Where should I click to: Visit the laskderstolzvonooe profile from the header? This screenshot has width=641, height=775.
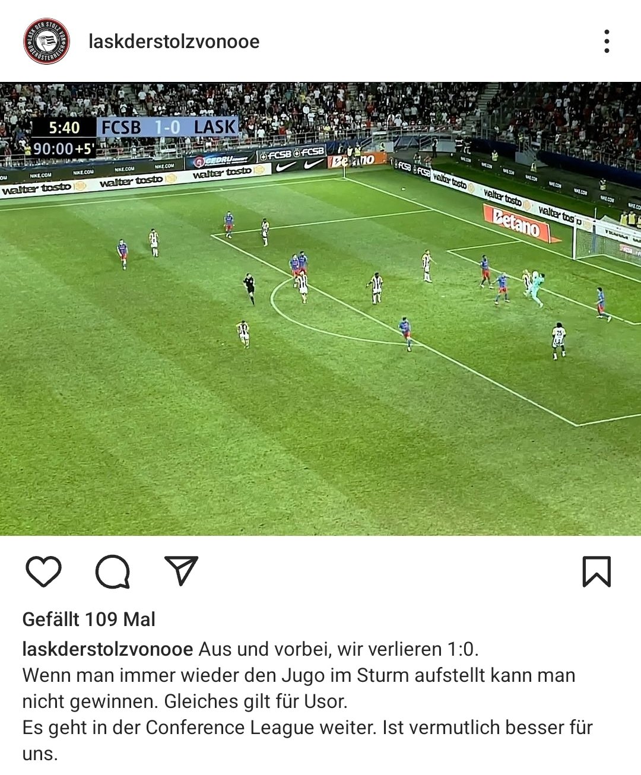coord(174,42)
